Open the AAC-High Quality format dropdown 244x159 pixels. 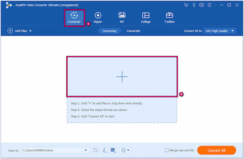[220, 31]
